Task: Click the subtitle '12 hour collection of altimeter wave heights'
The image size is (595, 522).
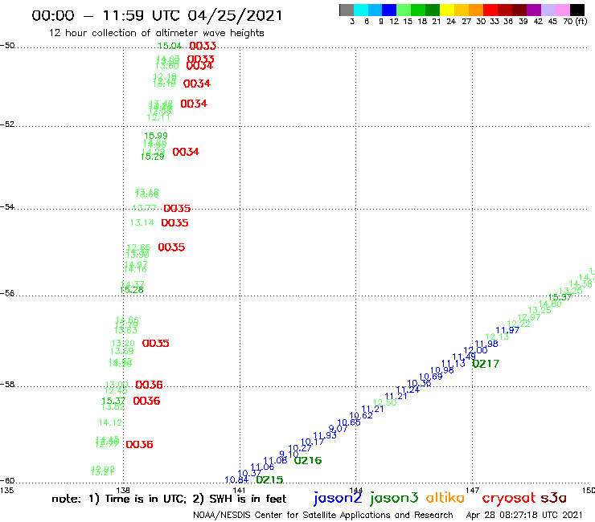Action: [x=156, y=33]
